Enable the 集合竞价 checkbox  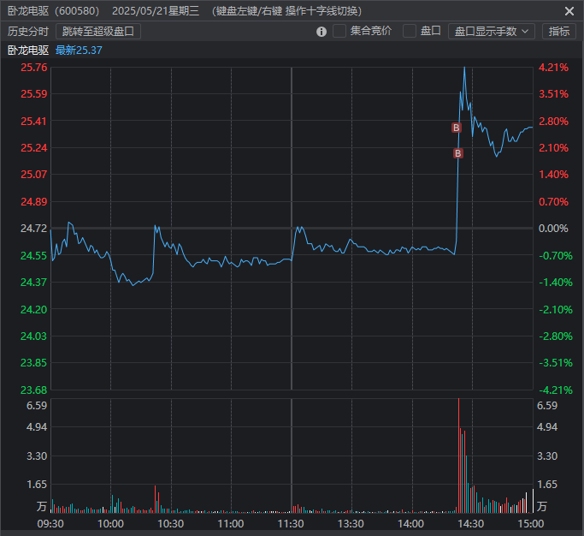point(339,31)
